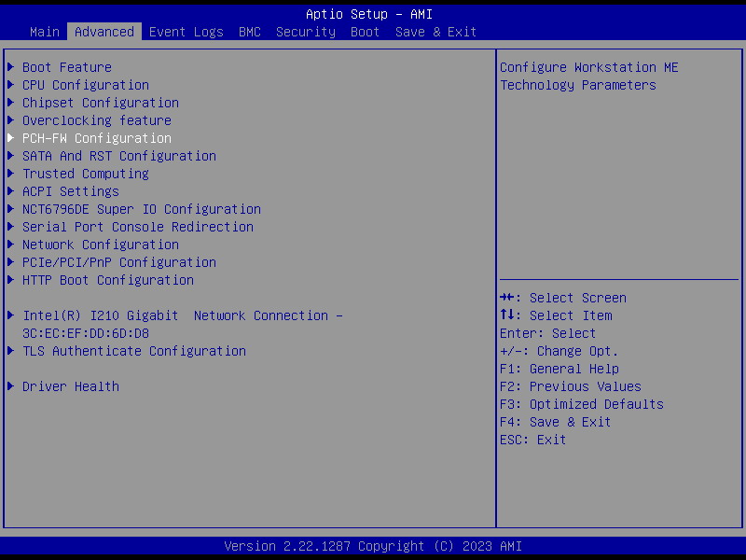Screen dimensions: 746x560
Task: Click the arrow beside ACPI Settings
Action: pyautogui.click(x=10, y=191)
